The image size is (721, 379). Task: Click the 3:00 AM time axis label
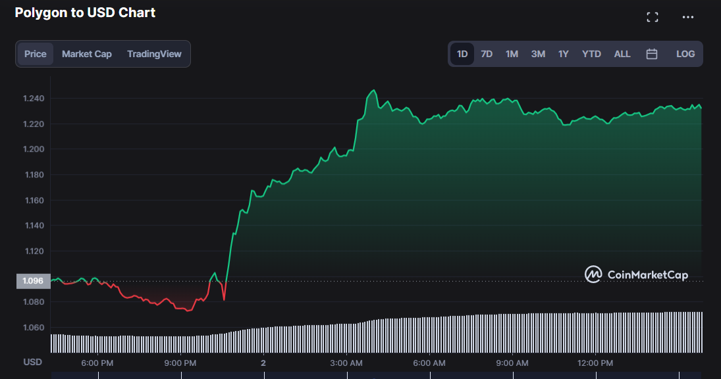click(346, 363)
